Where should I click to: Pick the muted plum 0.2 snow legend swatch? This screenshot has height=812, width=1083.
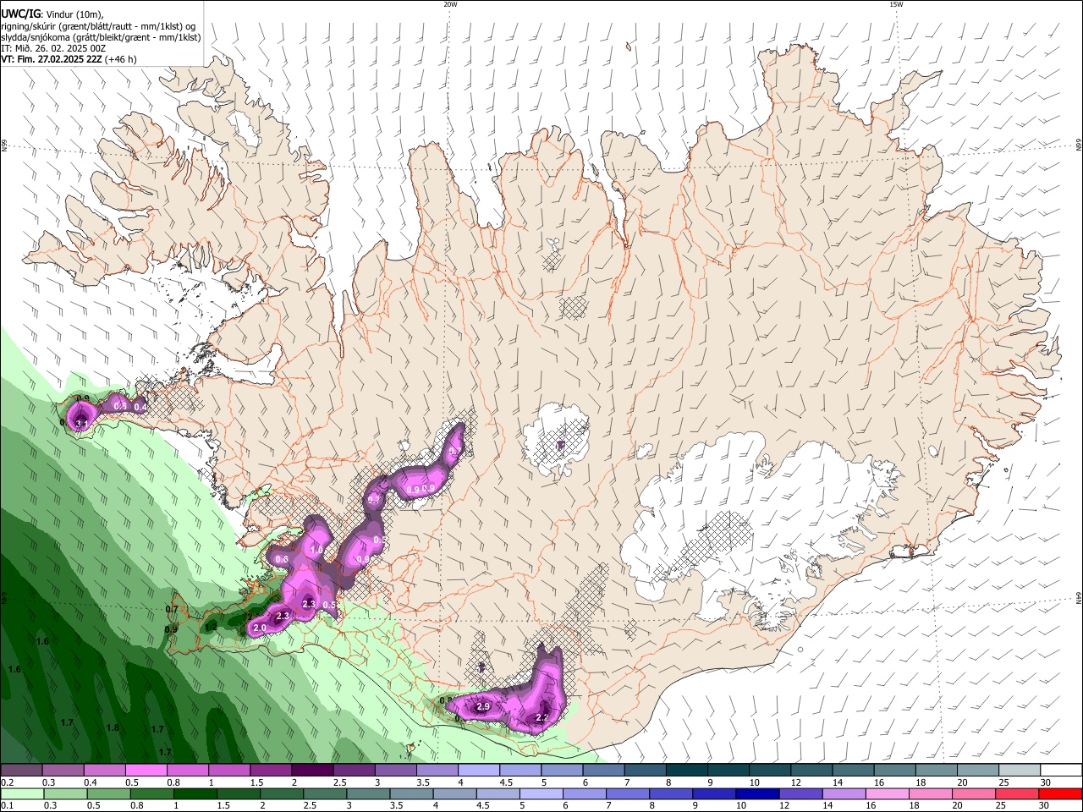(x=21, y=771)
